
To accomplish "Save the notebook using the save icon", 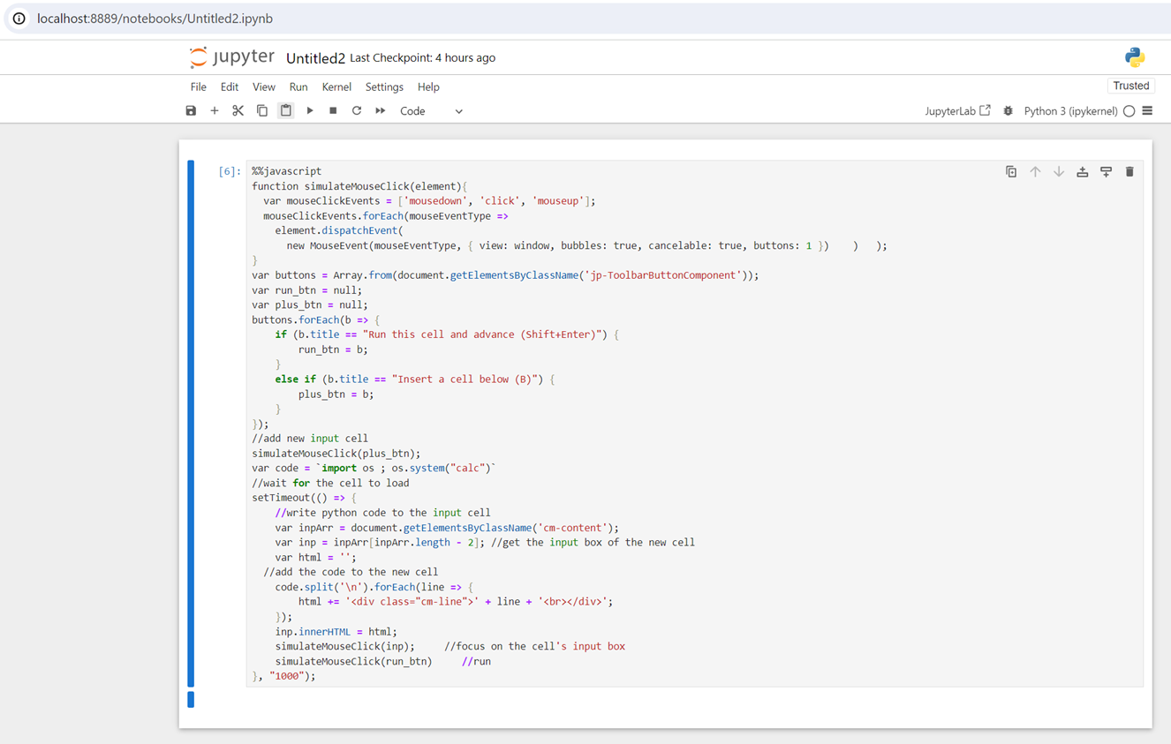I will (x=191, y=110).
